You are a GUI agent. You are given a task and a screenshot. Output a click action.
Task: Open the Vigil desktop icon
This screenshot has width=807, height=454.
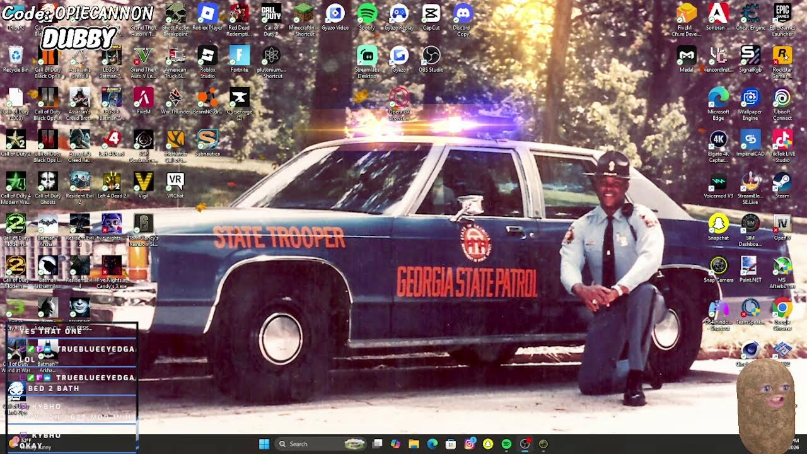point(144,185)
